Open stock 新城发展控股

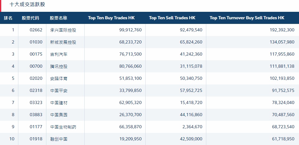63,42
